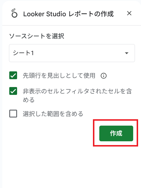Click the white checkmark inside the first checkbox
Screen dimensions: 141x188
pos(13,75)
